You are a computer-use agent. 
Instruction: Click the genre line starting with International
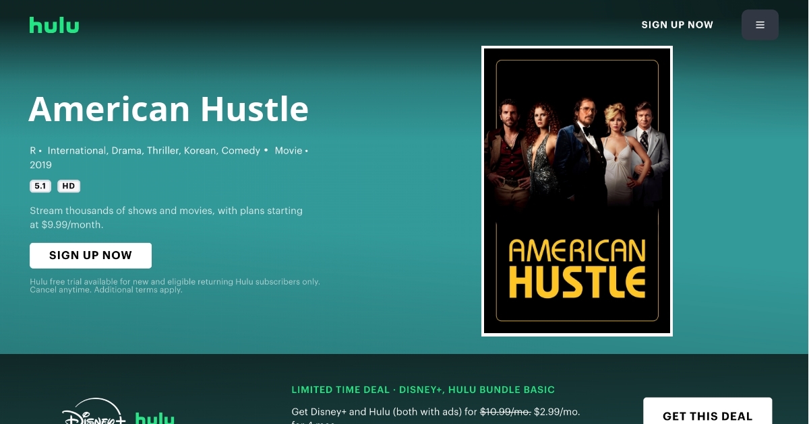pos(154,151)
